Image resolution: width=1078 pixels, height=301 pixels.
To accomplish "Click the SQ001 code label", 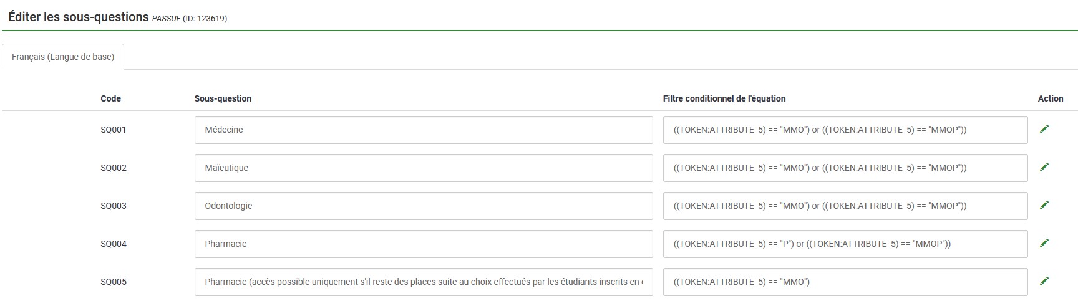I will [x=113, y=130].
